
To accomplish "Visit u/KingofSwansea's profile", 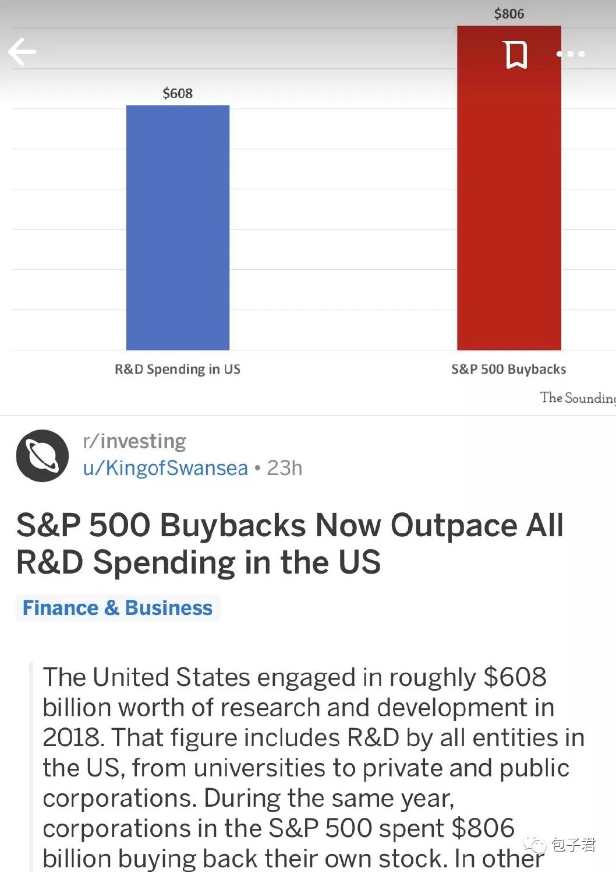I will point(165,467).
